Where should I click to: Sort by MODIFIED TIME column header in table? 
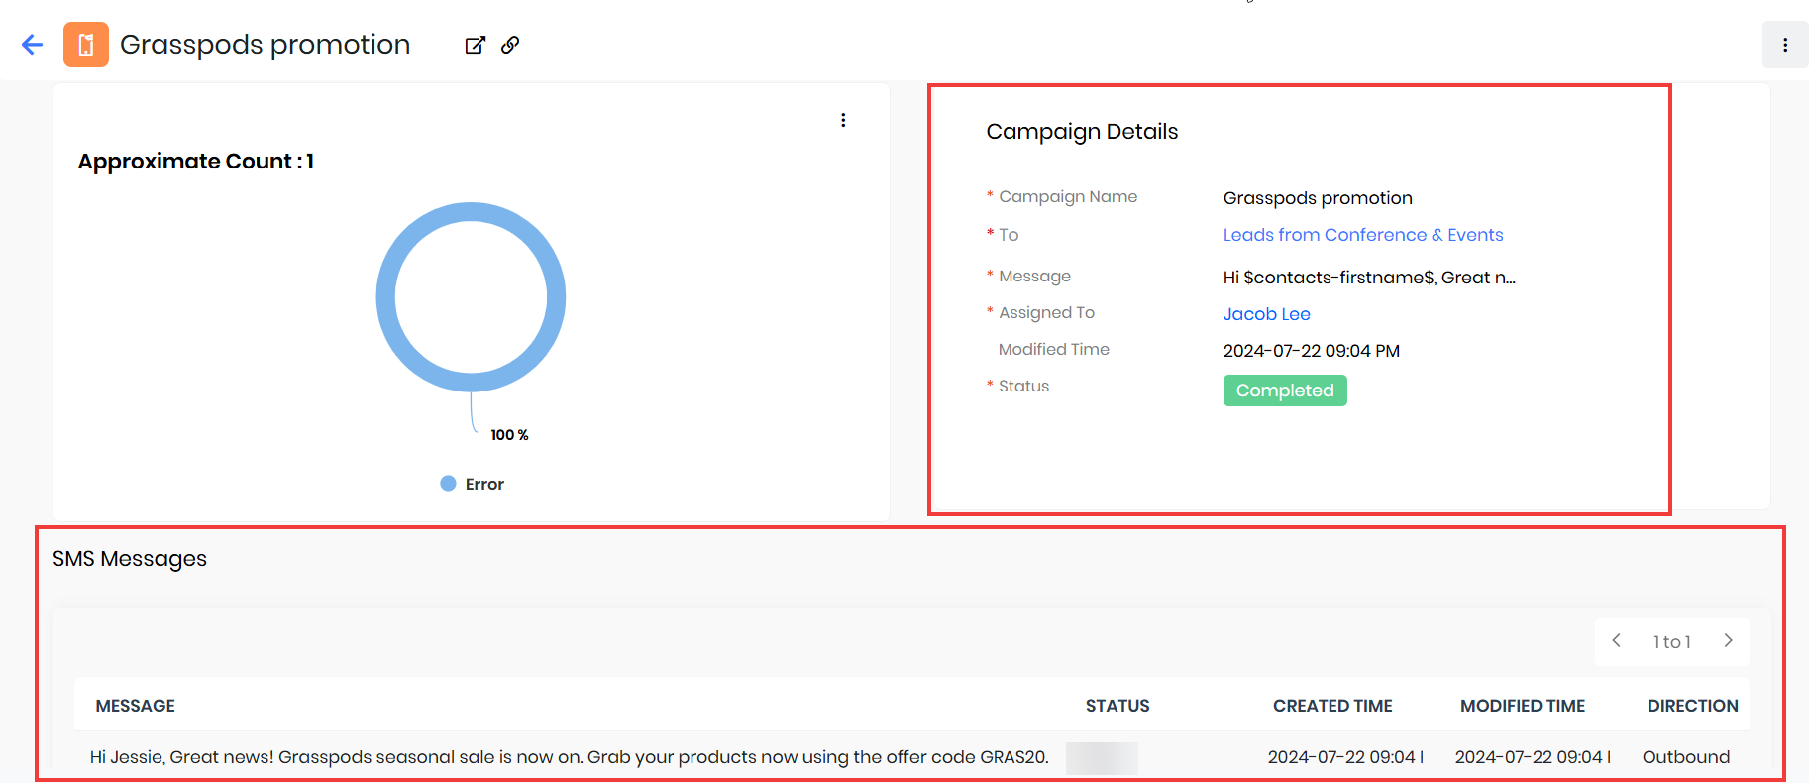1522,706
